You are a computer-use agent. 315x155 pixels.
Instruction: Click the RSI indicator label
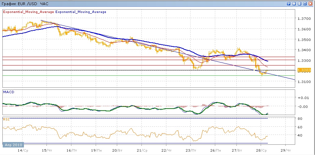(6, 119)
